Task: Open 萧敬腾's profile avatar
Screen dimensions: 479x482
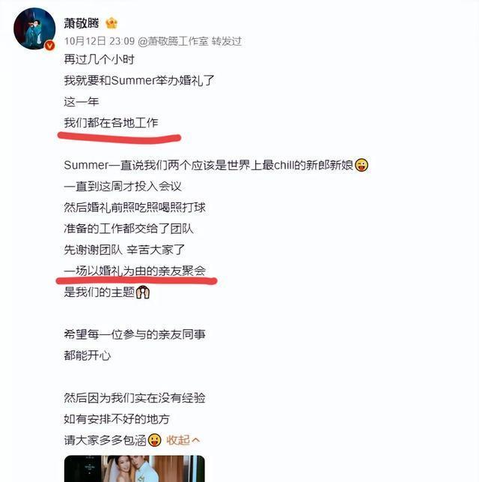Action: [34, 28]
